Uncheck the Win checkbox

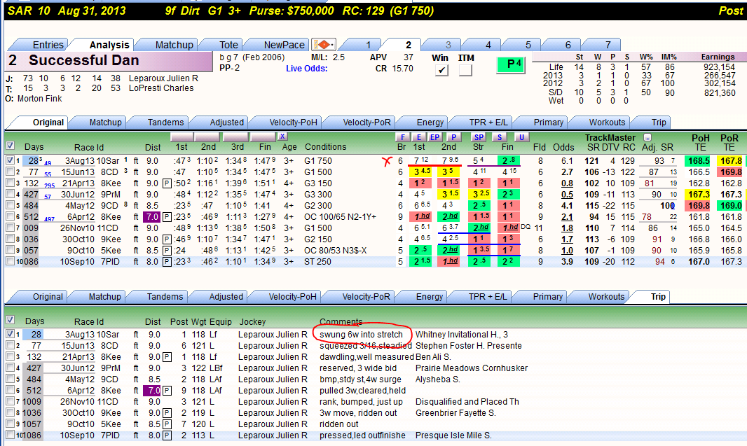(441, 70)
